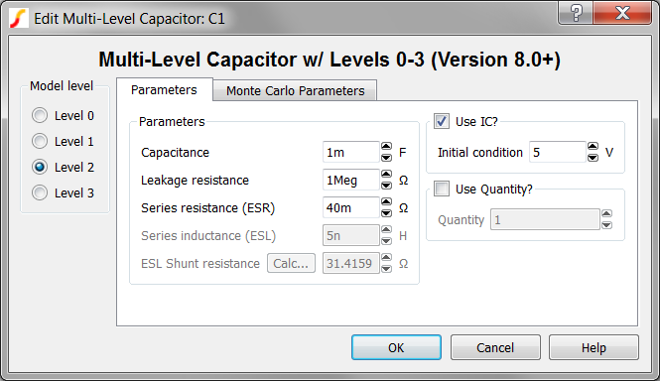Click the question mark help icon
The height and width of the screenshot is (381, 660).
pyautogui.click(x=576, y=13)
